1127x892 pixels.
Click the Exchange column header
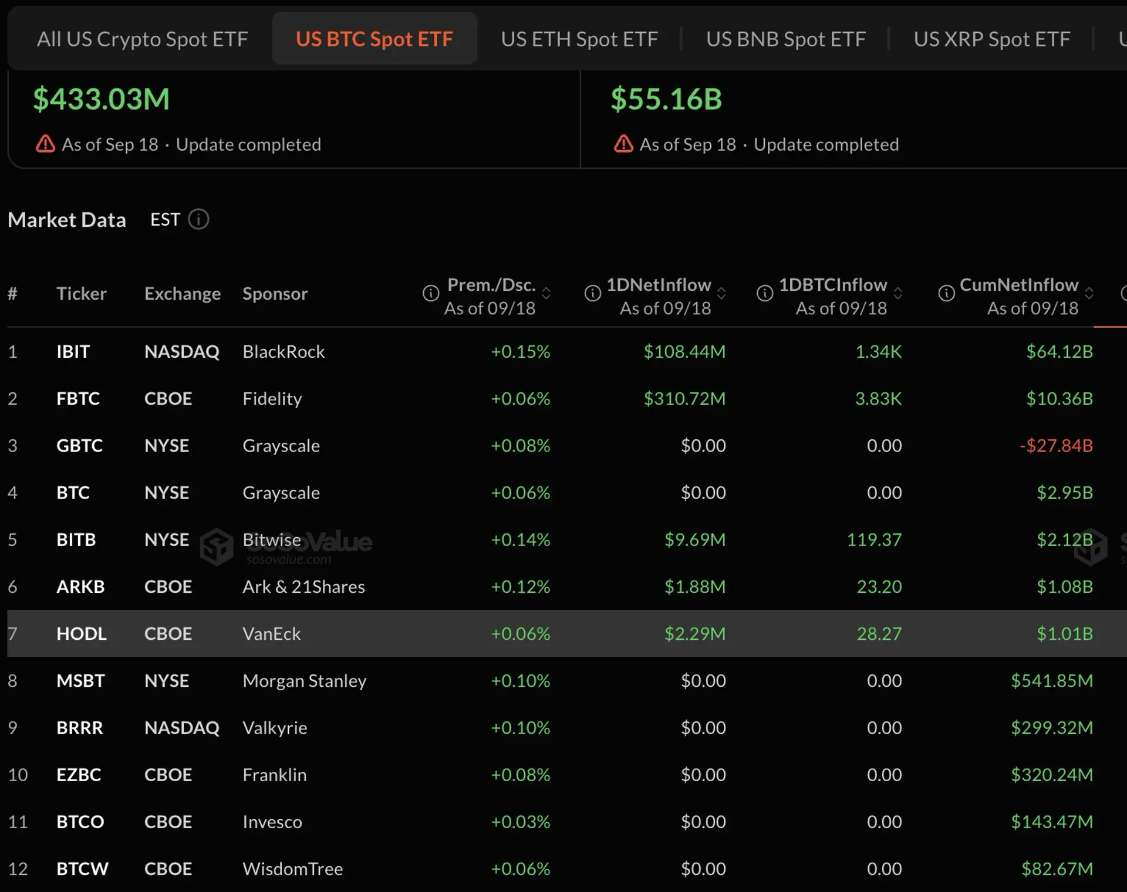click(183, 293)
